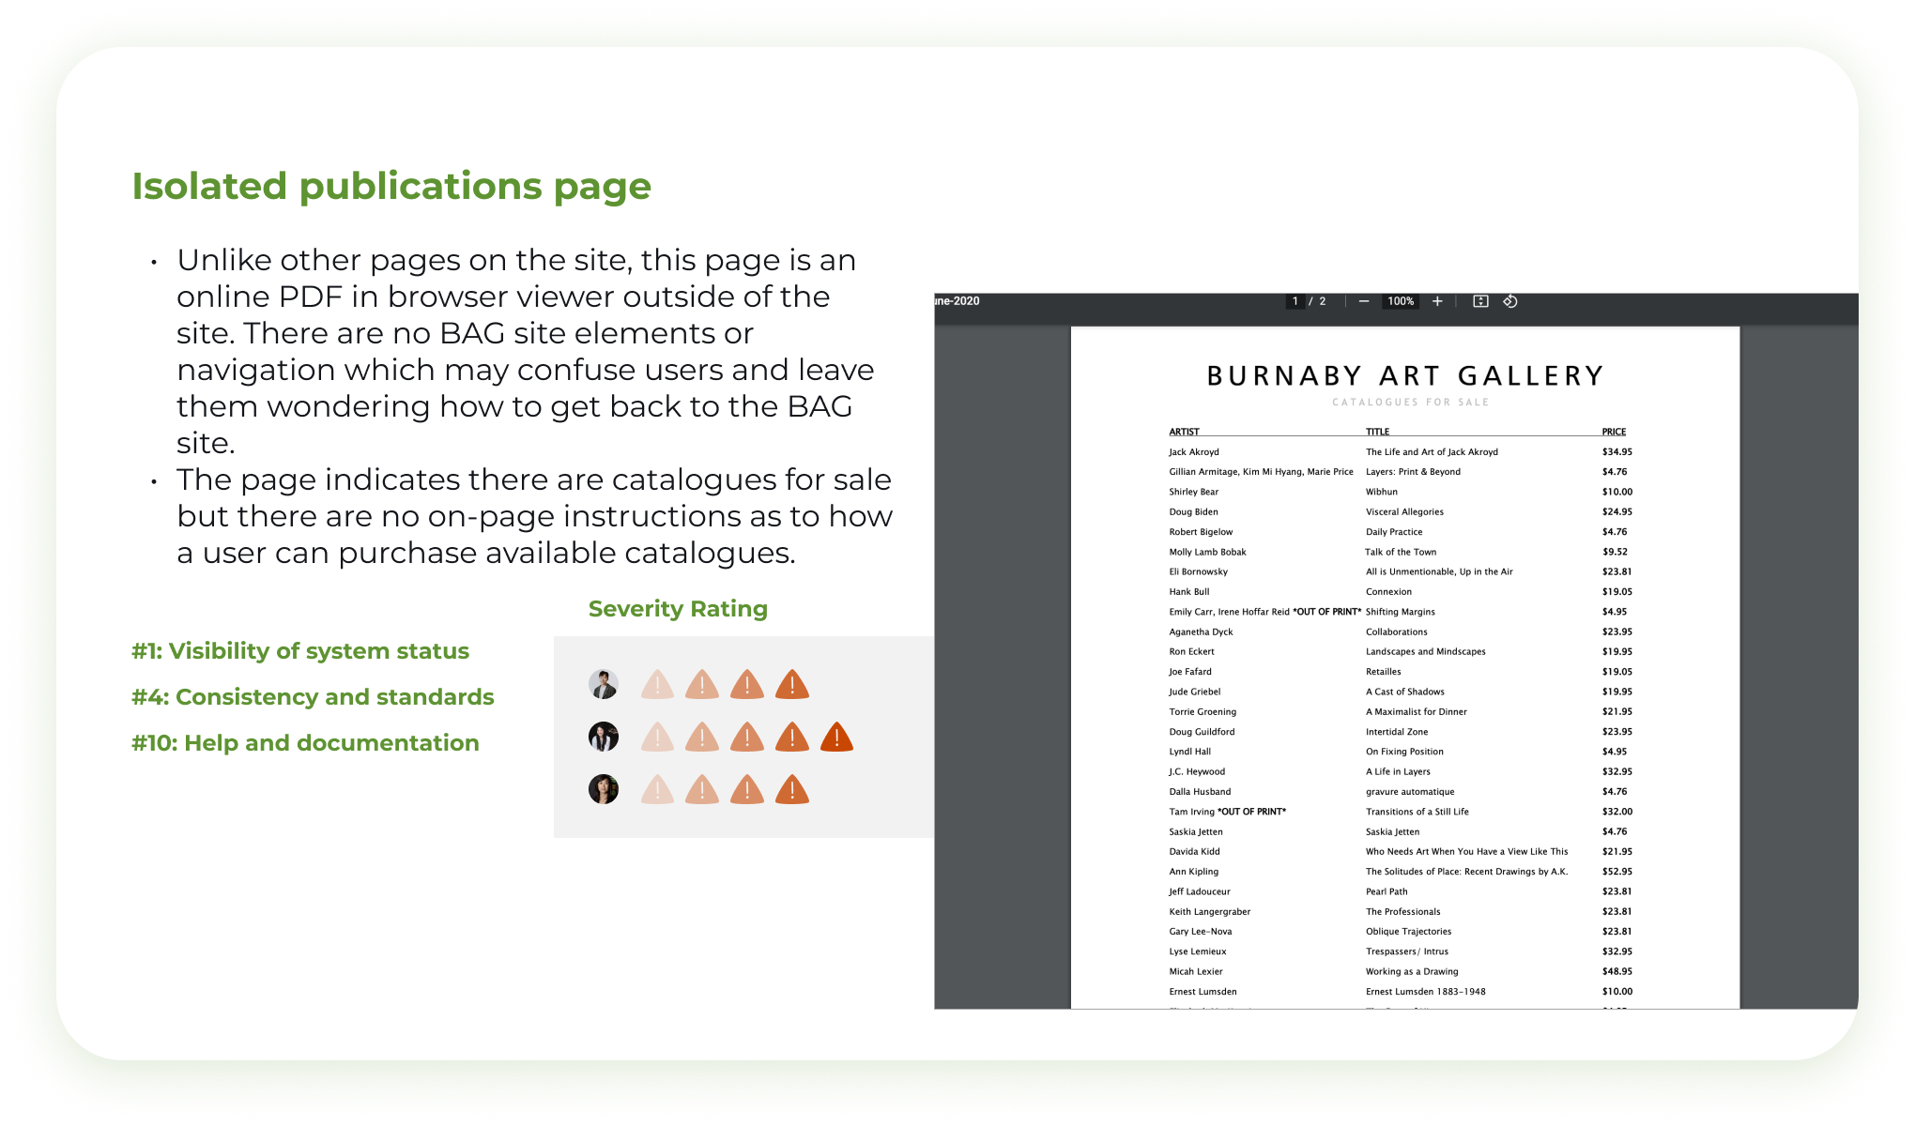Click the current page number field showing 1
Screen dimensions: 1915x1126
(1295, 301)
